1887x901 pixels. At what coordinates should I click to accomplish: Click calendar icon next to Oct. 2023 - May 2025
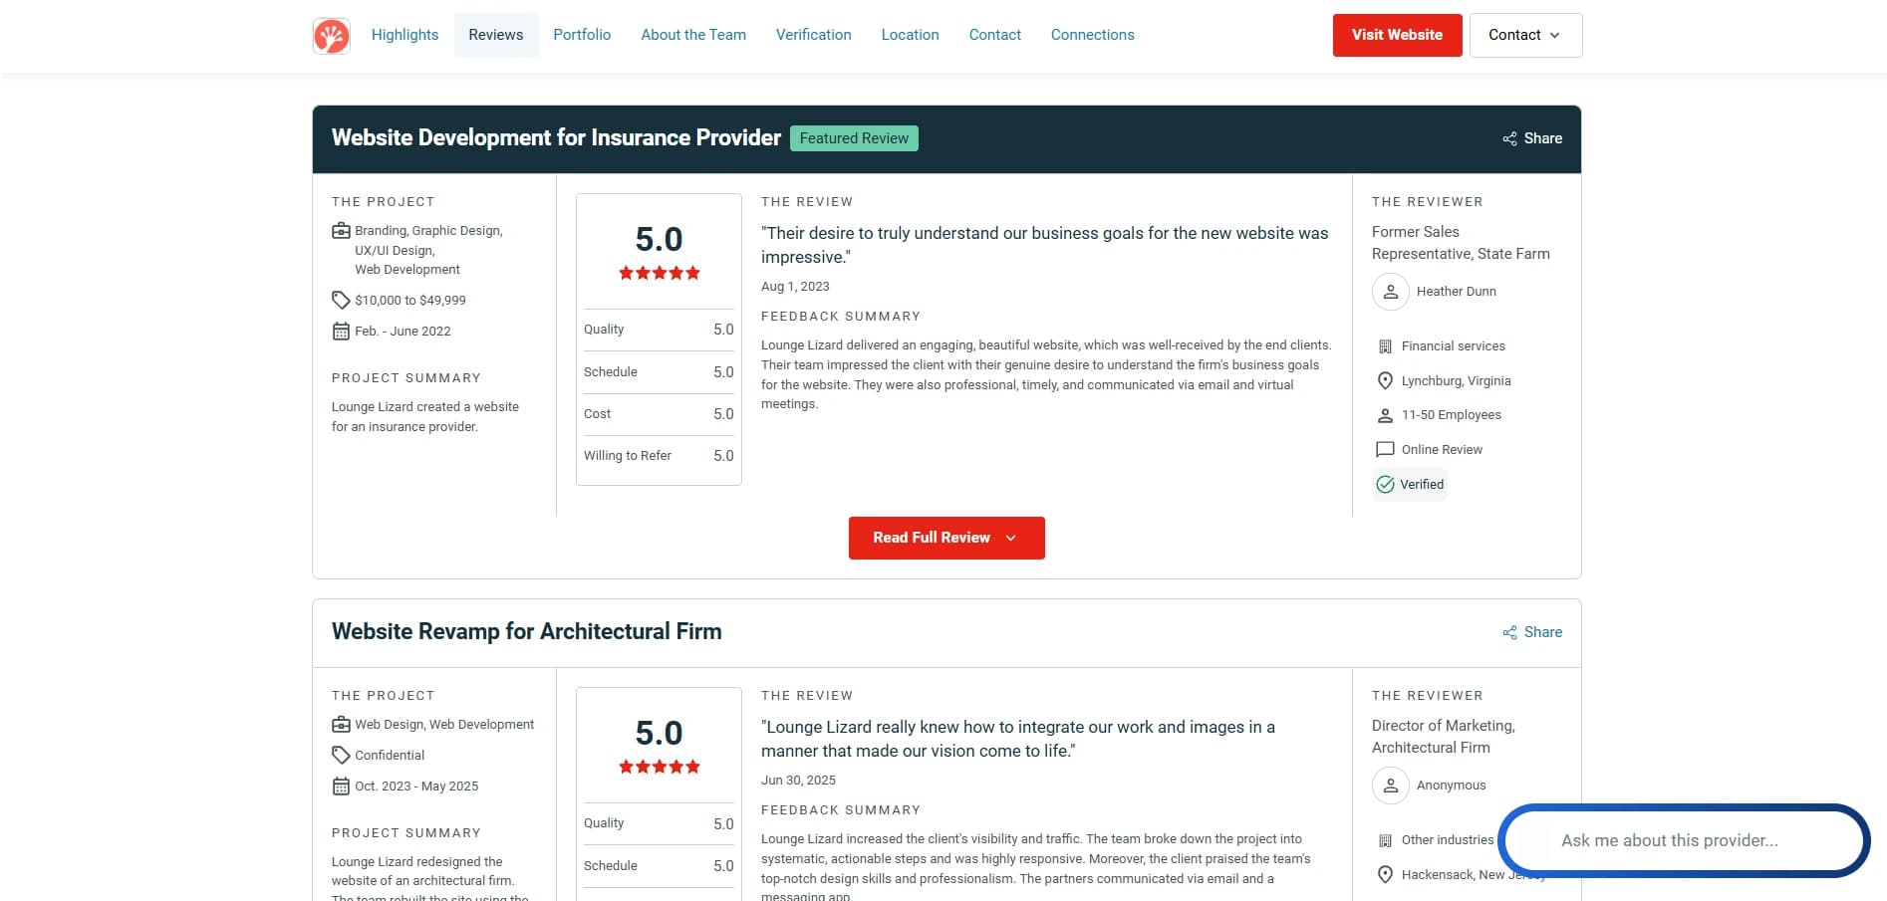[x=341, y=787]
